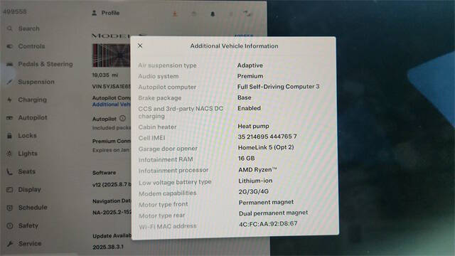Click the Safety circle icon
Viewport: 455px width, 256px height.
click(x=9, y=225)
